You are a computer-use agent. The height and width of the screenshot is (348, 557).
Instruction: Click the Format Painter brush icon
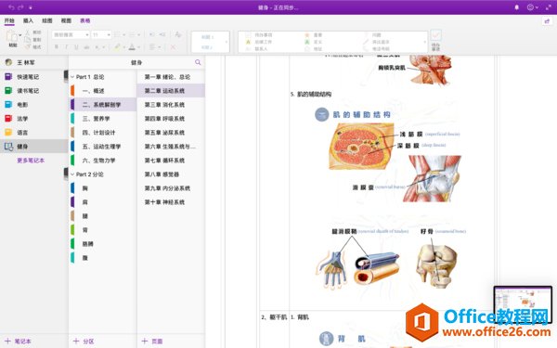tap(28, 46)
